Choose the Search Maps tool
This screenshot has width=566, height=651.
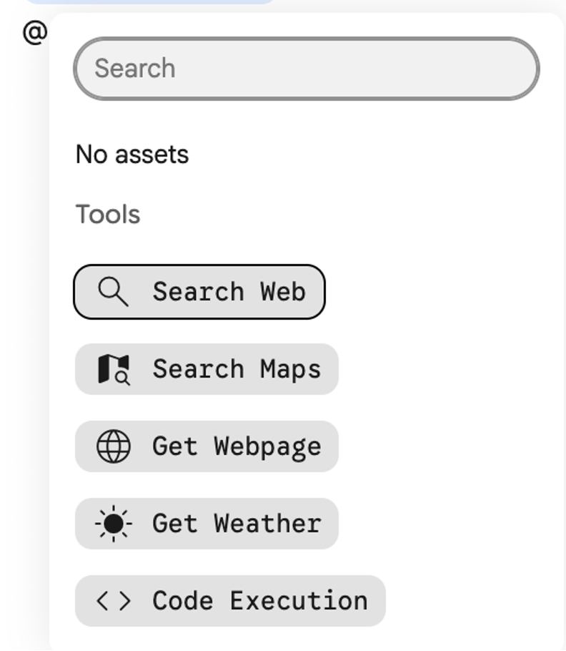206,369
